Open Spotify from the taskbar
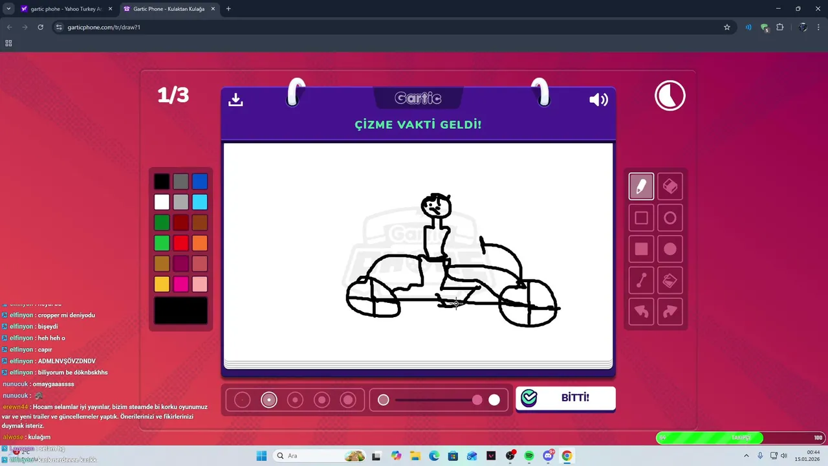 pos(528,456)
